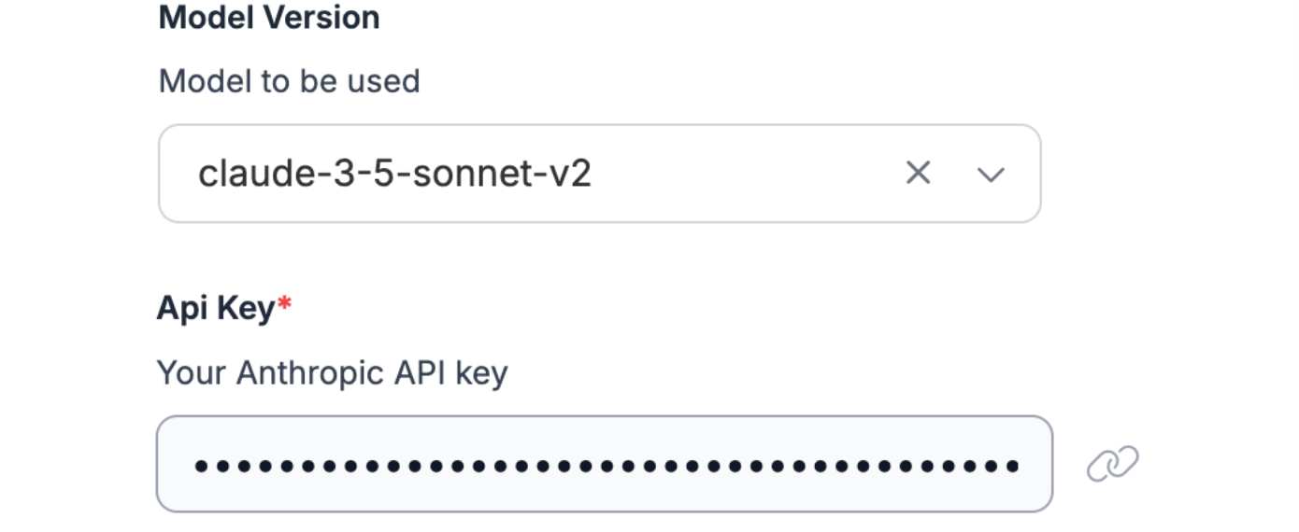Screen dimensions: 1299x532
Task: Click the red required asterisk near Api Key
Action: (x=285, y=304)
